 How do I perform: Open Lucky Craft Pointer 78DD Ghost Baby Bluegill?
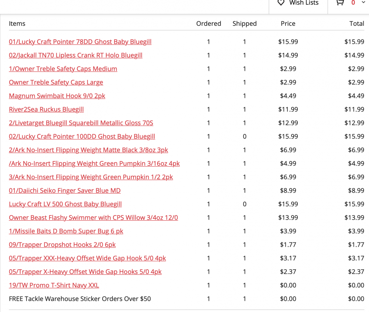[x=80, y=42]
